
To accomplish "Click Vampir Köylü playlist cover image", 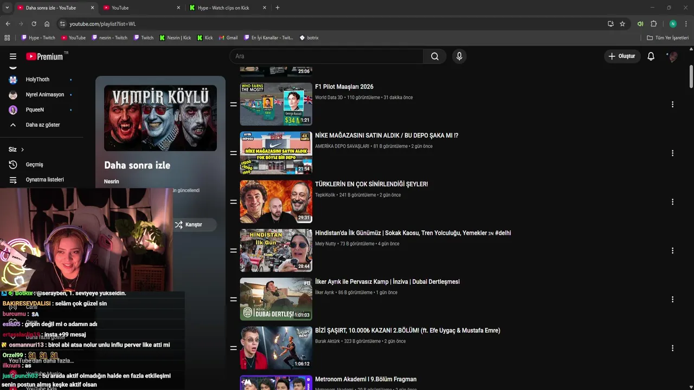I will [x=160, y=118].
